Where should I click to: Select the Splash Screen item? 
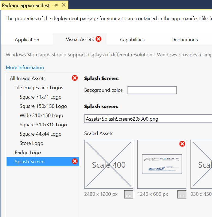[x=43, y=161]
